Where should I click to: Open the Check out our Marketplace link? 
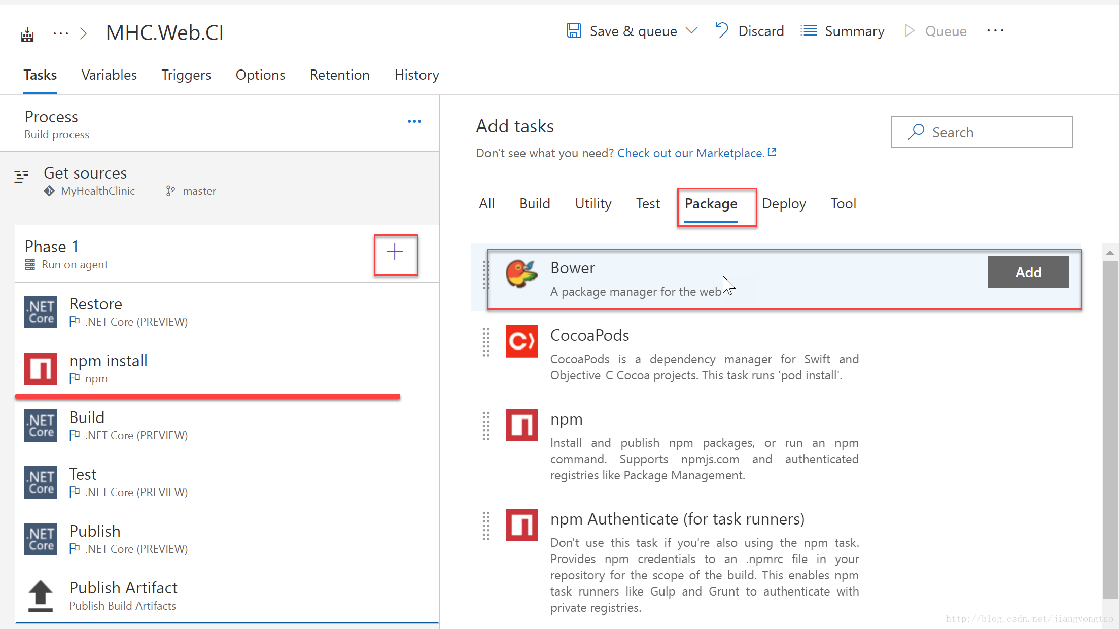coord(691,153)
